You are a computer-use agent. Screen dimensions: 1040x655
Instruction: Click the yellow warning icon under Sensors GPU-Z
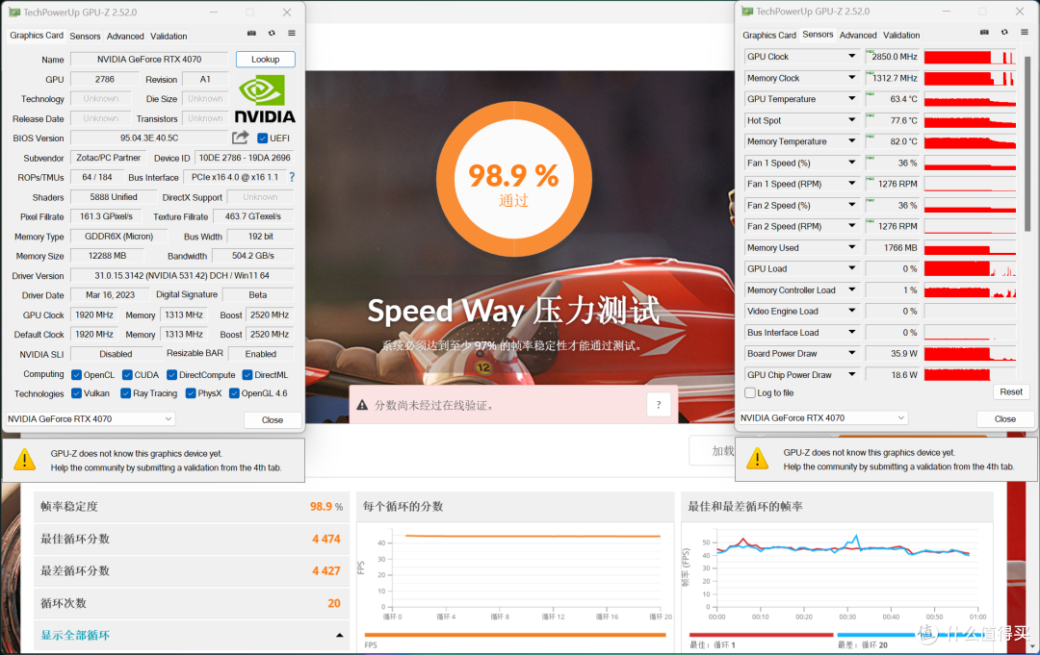pyautogui.click(x=758, y=458)
